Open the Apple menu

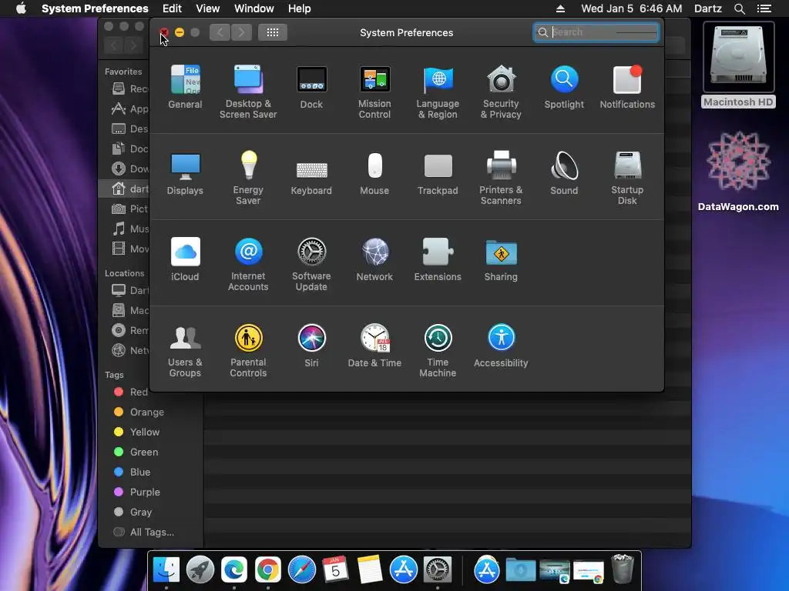point(21,8)
